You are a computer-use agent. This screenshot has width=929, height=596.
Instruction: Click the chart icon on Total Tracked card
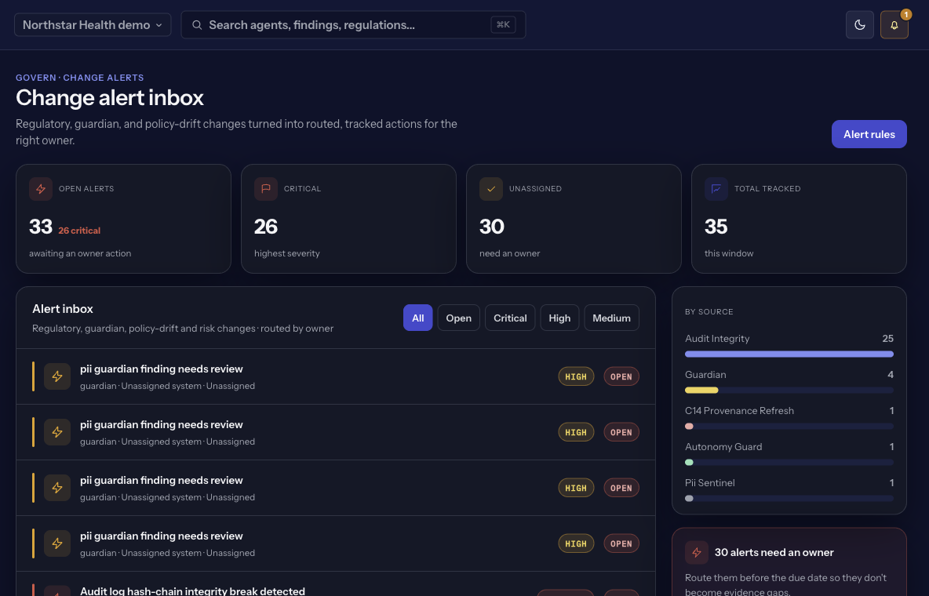[x=716, y=189]
